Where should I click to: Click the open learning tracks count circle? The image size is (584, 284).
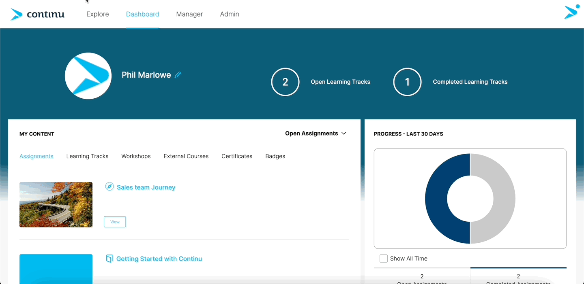coord(285,82)
